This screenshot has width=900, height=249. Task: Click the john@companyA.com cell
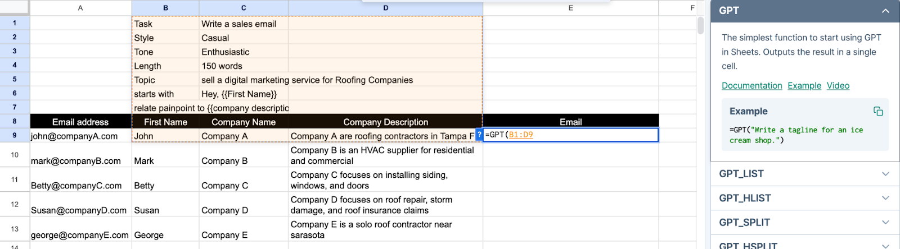tap(80, 136)
